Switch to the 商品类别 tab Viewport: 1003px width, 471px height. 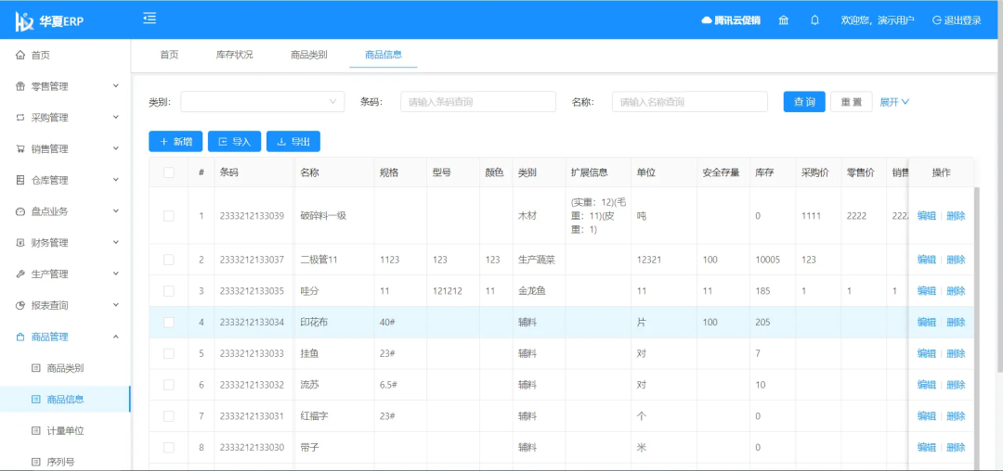tap(309, 55)
